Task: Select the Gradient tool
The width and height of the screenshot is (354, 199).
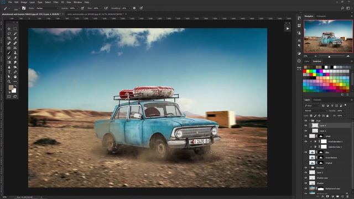Action: [9, 62]
